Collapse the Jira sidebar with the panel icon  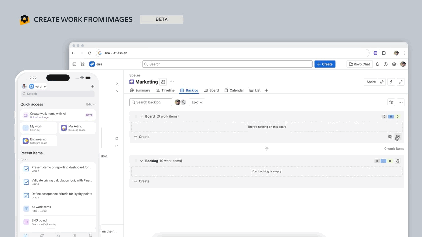75,64
